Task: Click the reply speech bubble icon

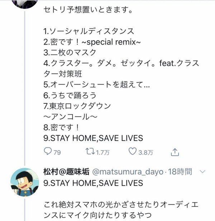Action: (x=48, y=151)
